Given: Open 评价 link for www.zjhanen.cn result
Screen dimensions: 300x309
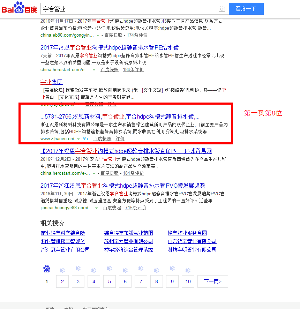Looking at the screenshot, I should pyautogui.click(x=120, y=139).
